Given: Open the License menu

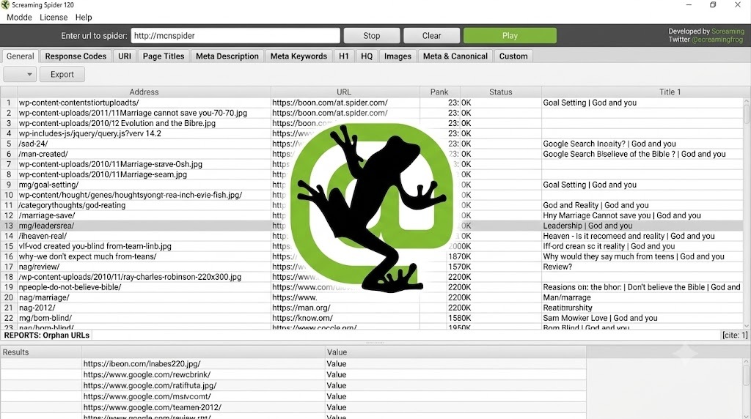Looking at the screenshot, I should [54, 18].
